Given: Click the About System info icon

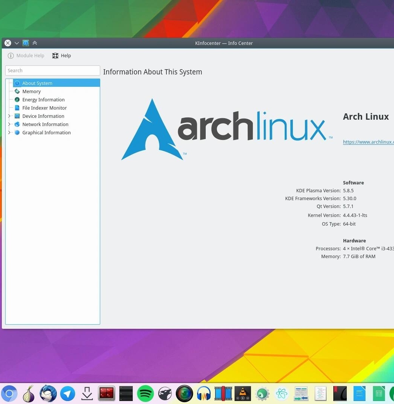Looking at the screenshot, I should pyautogui.click(x=17, y=83).
